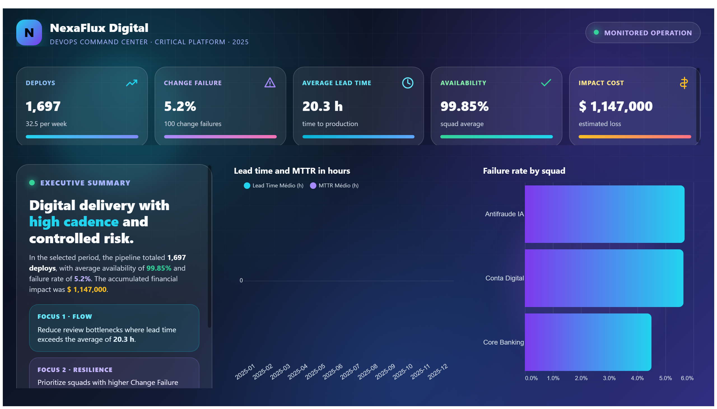
Task: Click the Conta Digital failure rate bar
Action: pos(604,278)
